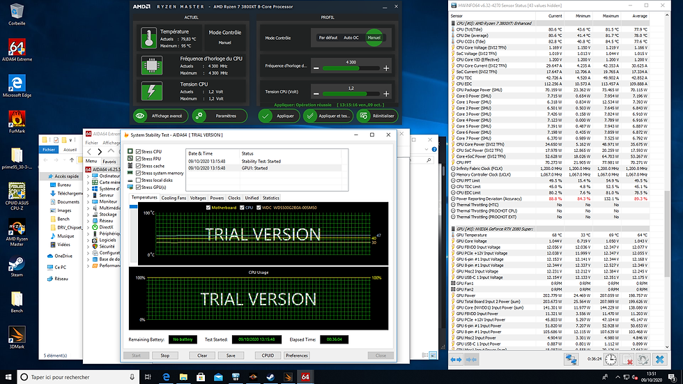Click HWiNFO expand columns blue arrows icon
The height and width of the screenshot is (384, 683).
[x=456, y=360]
